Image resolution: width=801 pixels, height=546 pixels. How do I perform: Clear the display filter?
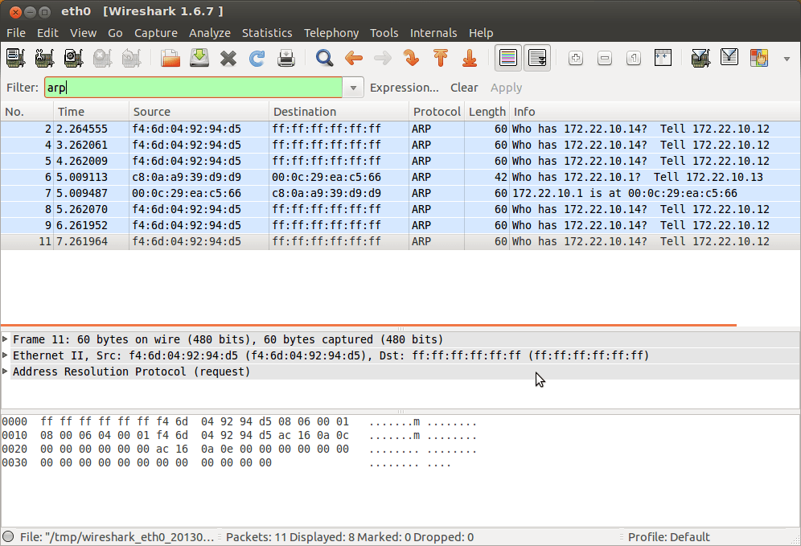point(464,88)
